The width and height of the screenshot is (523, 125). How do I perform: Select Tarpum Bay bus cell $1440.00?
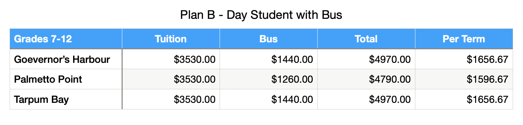268,99
